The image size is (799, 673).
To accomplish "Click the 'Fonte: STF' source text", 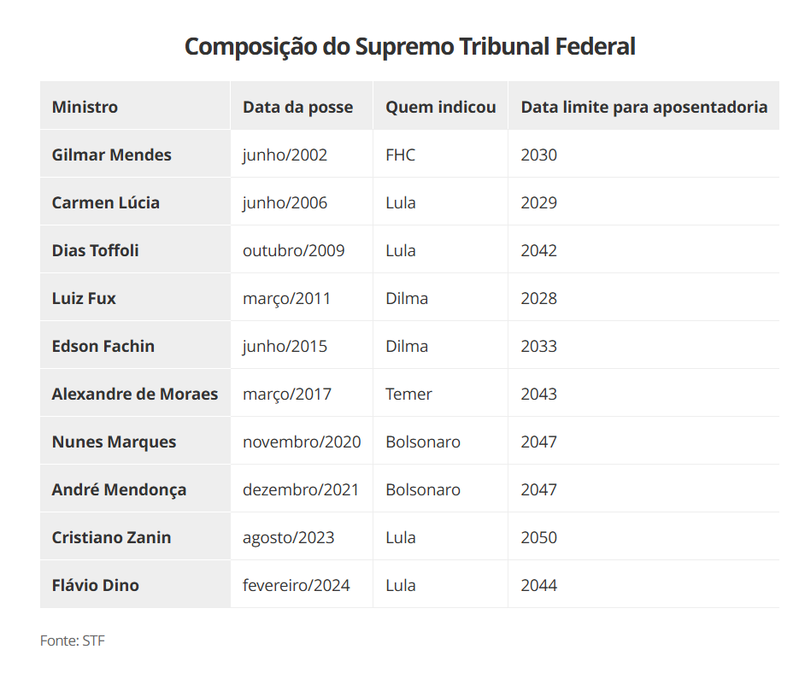I will click(x=73, y=640).
